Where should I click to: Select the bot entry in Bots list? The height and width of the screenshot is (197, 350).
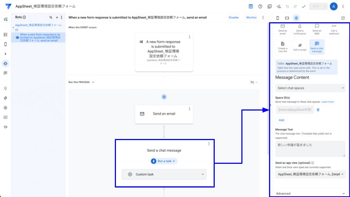tap(38, 38)
